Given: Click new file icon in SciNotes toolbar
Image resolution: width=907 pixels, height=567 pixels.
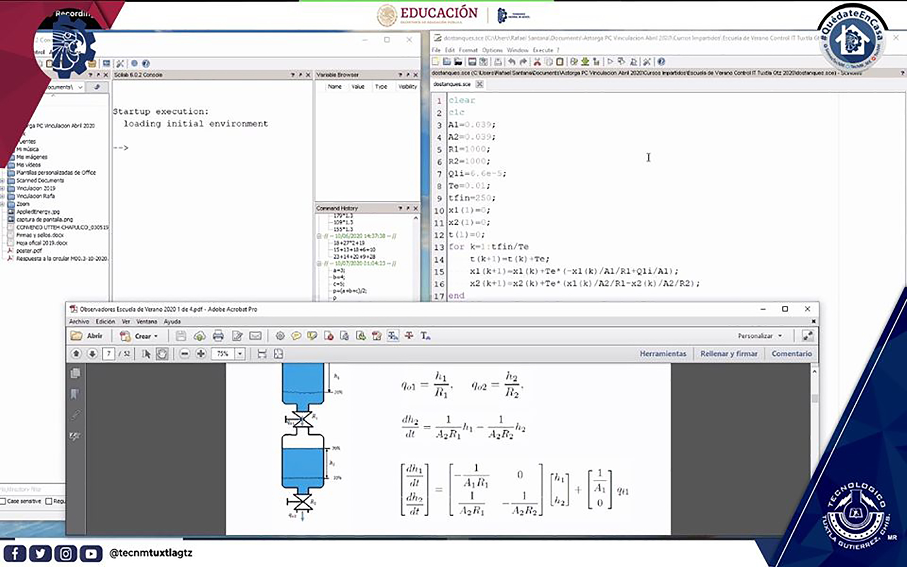Looking at the screenshot, I should [x=435, y=61].
